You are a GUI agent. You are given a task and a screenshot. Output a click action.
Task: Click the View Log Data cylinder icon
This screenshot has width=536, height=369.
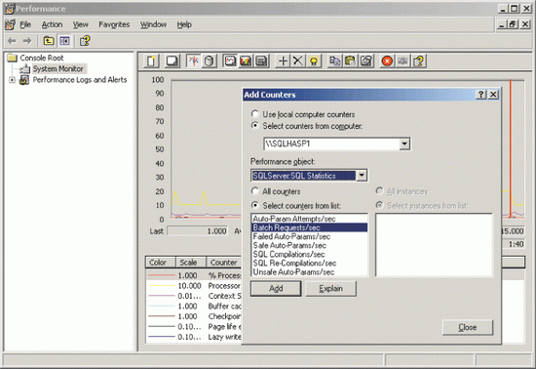point(209,61)
